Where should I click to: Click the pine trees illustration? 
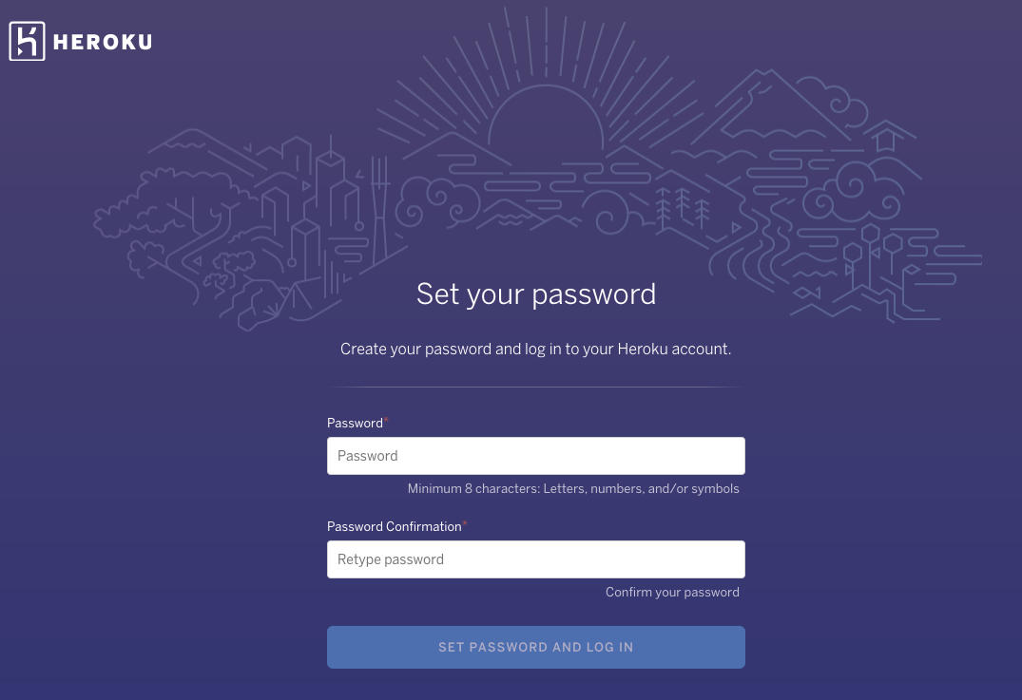pos(682,206)
